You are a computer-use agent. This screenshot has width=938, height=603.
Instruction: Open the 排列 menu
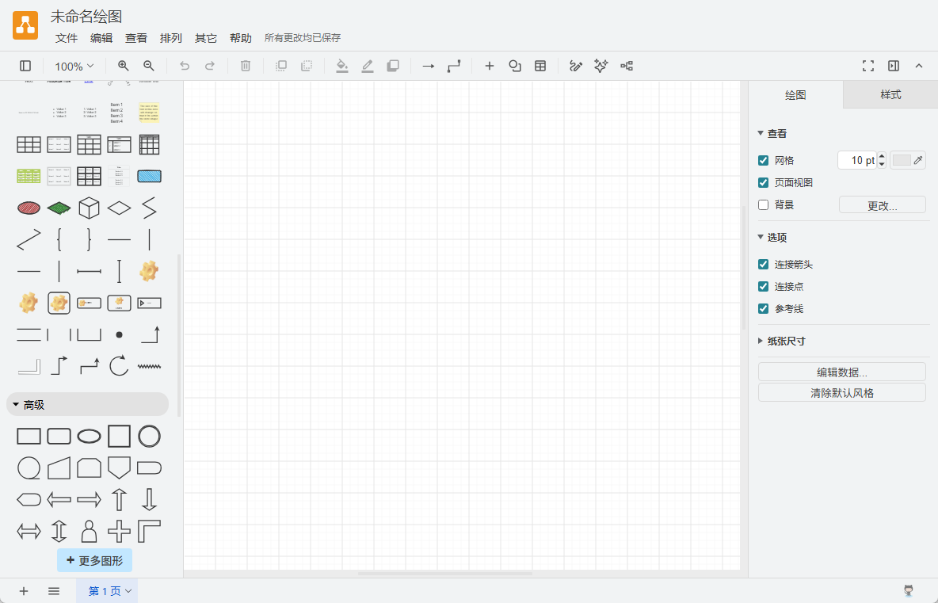[170, 38]
